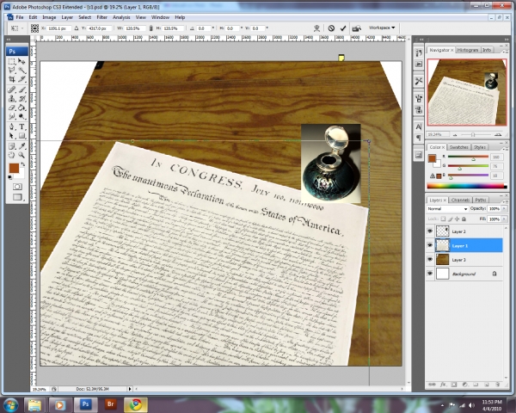Screen dimensions: 516x413
Task: Click the red (R) color slider
Action: [468, 157]
